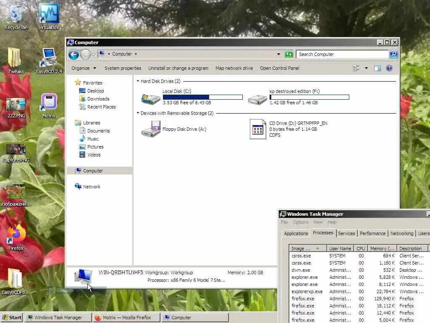The image size is (430, 323).
Task: Switch to Motrix — Mozilla Firefox taskbar button
Action: tap(126, 318)
